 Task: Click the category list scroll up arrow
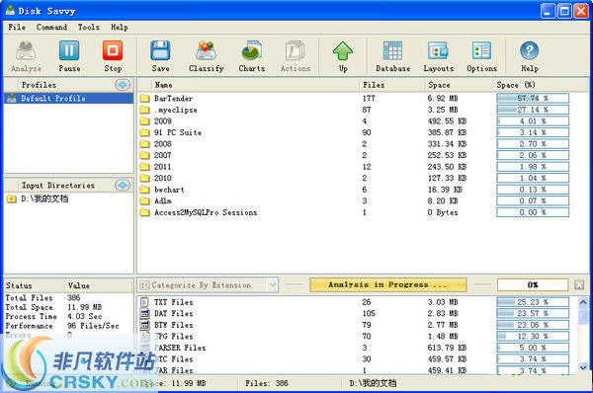pos(583,302)
